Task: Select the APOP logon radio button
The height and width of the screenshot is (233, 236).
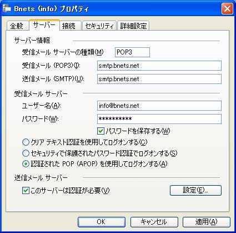Action: (26, 164)
